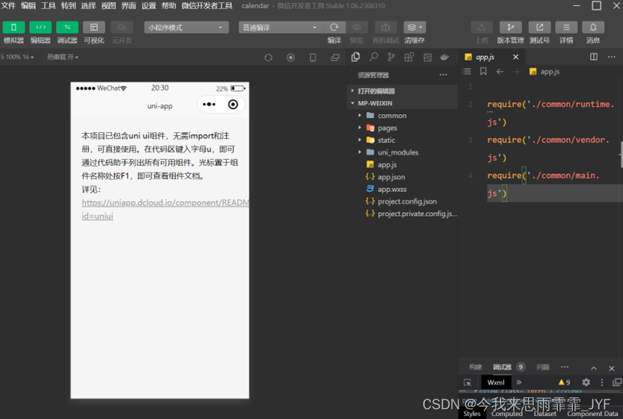Open project details icon
Screen dimensions: 623x419
click(x=566, y=28)
